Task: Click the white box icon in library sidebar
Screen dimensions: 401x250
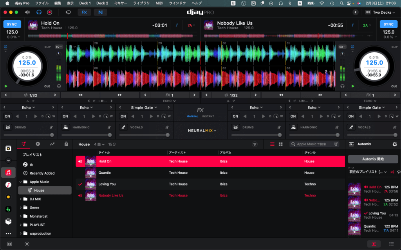Action: pyautogui.click(x=8, y=221)
